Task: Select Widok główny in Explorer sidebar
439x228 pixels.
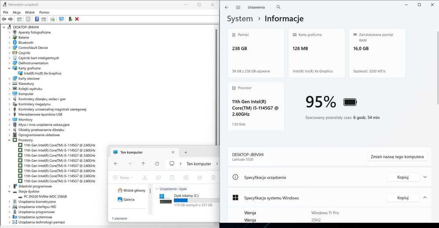Action: (x=131, y=190)
